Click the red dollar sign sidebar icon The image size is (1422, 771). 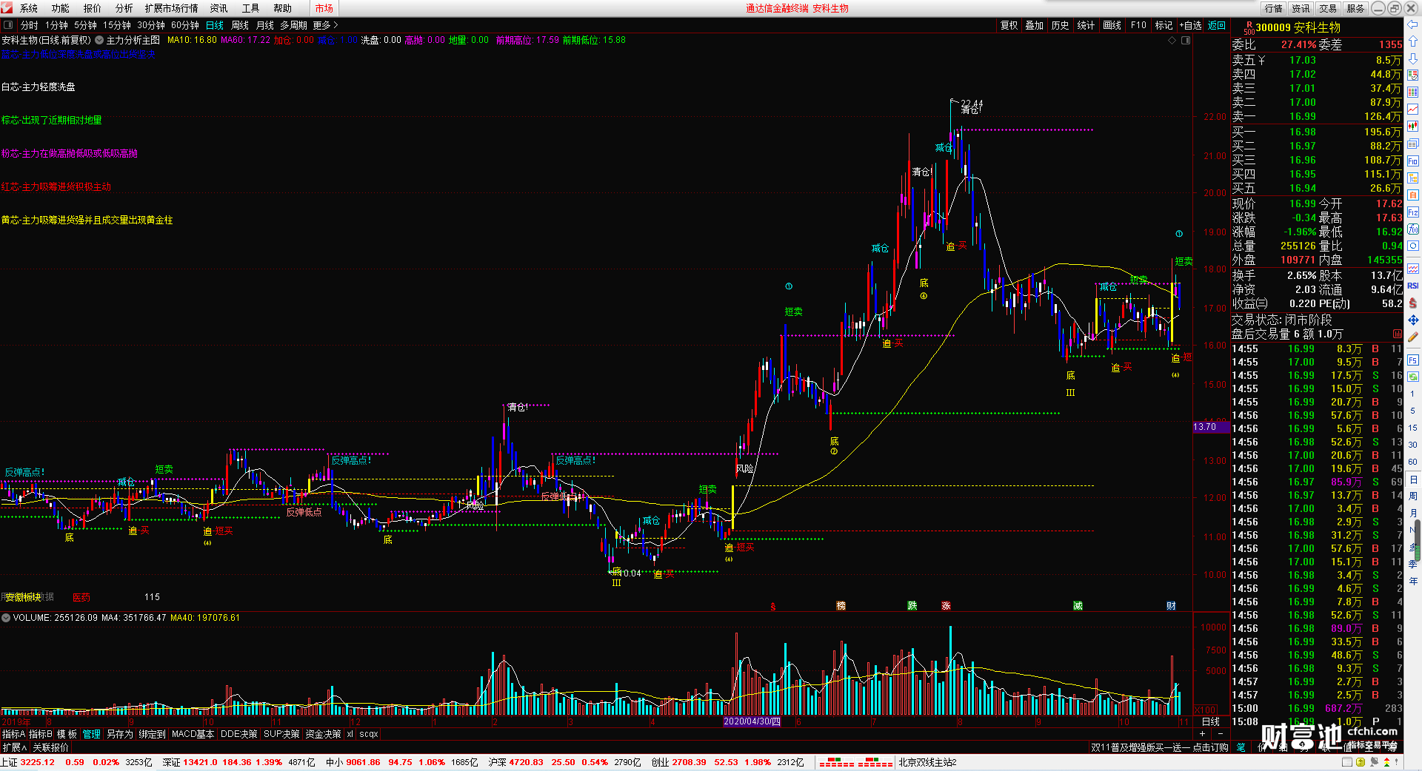coord(1413,303)
